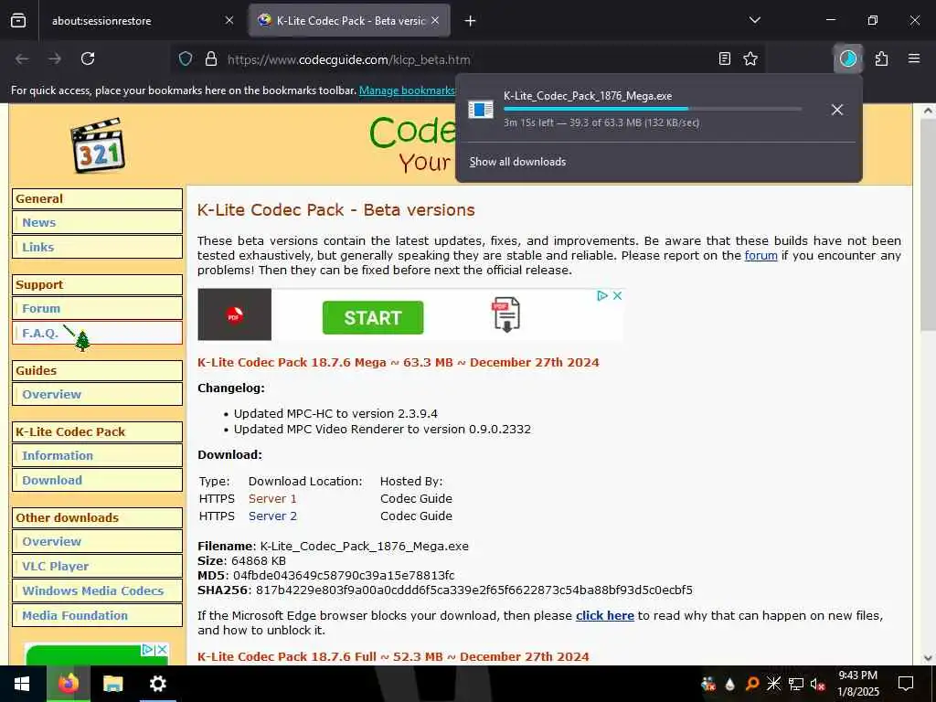Open the network tray icon
The image size is (936, 702).
tap(796, 684)
